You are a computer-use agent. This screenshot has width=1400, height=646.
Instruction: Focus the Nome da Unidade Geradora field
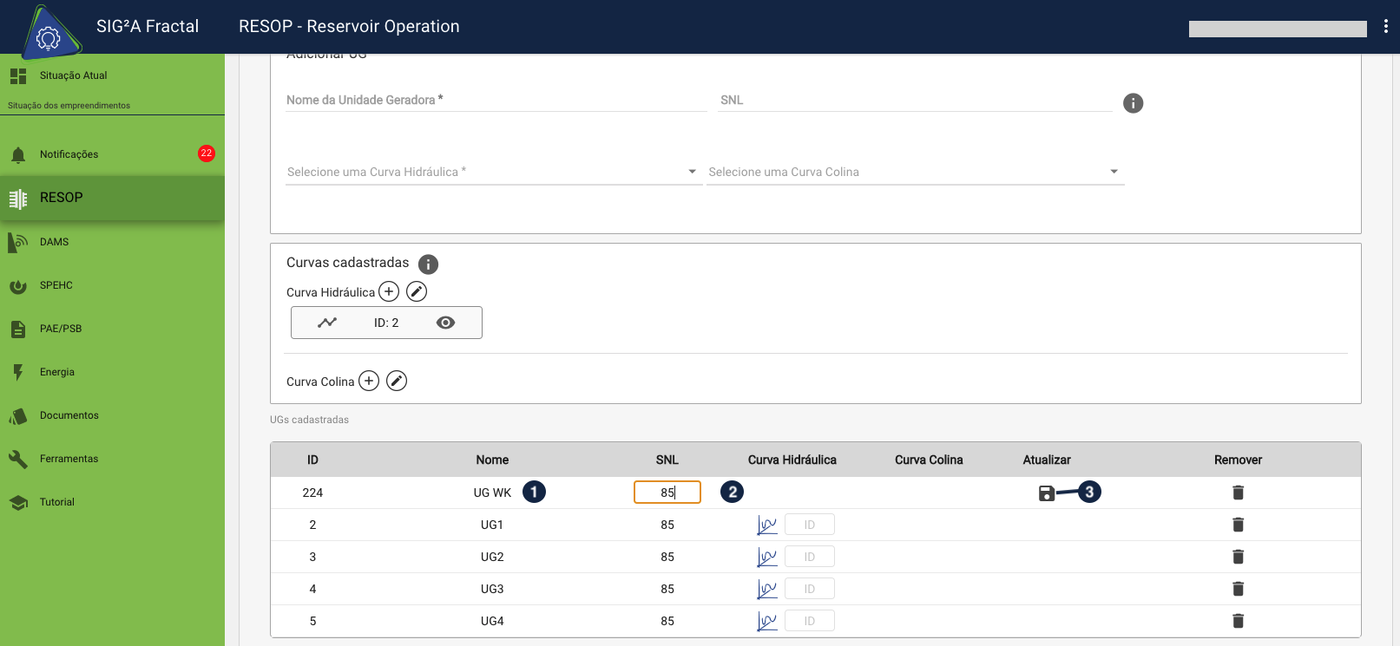tap(496, 100)
